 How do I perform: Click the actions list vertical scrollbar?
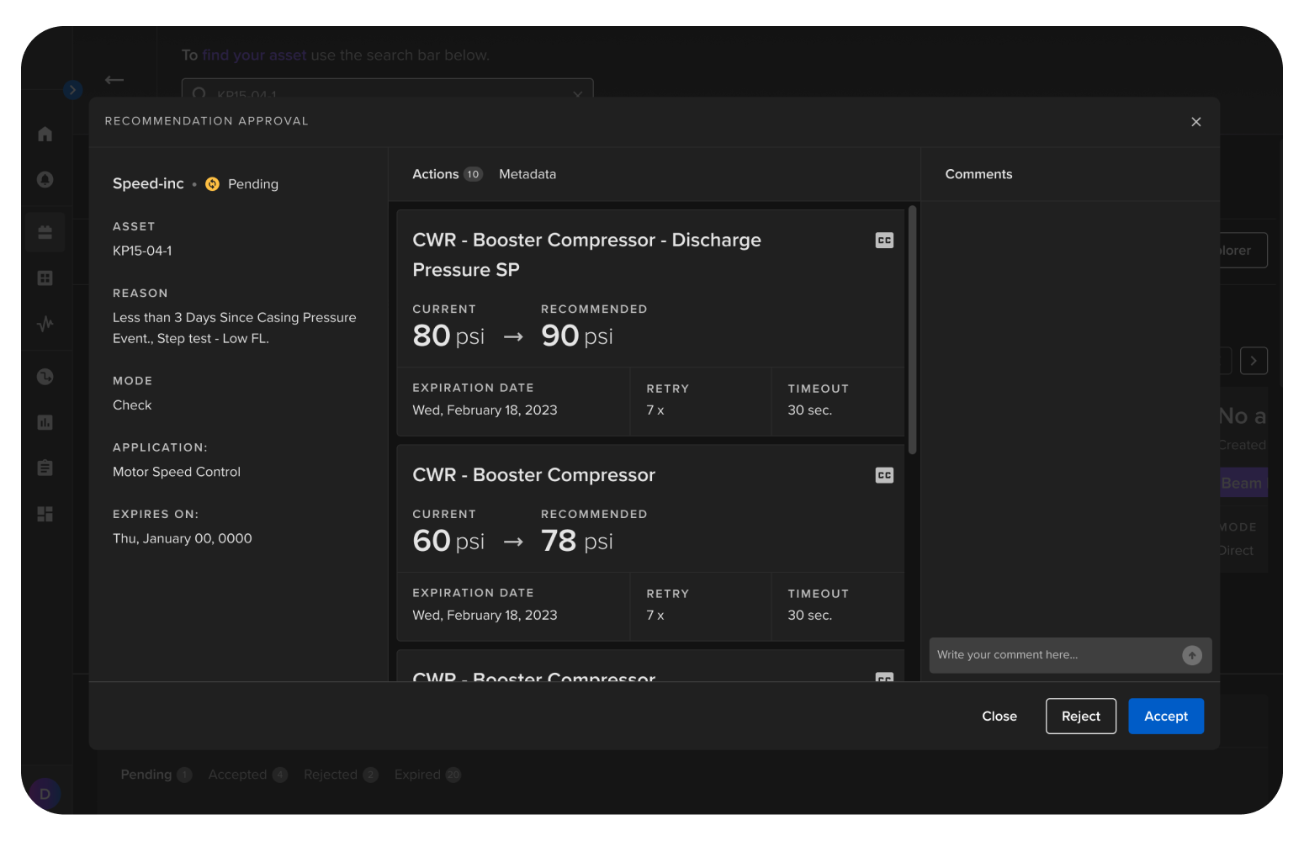coord(912,330)
